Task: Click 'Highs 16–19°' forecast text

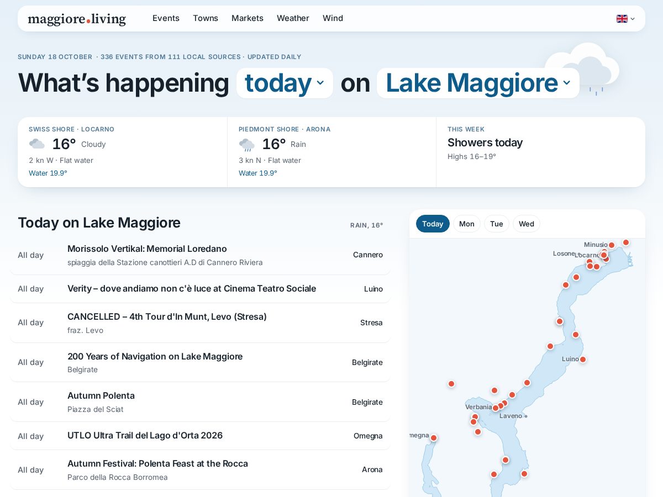Action: pos(472,157)
